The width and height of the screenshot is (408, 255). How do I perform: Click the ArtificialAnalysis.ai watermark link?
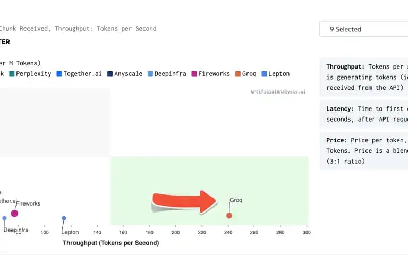[278, 91]
